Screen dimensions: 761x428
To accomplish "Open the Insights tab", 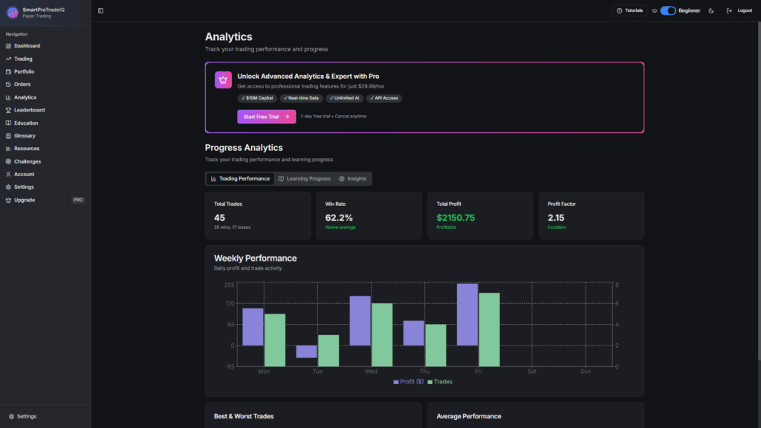I will click(352, 178).
